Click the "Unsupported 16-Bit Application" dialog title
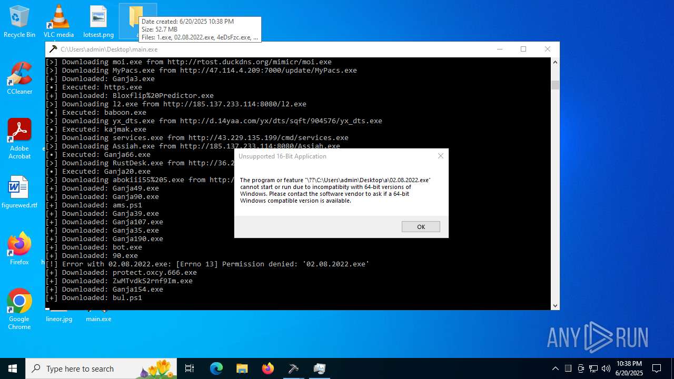Screen dimensions: 674x379 pyautogui.click(x=282, y=156)
